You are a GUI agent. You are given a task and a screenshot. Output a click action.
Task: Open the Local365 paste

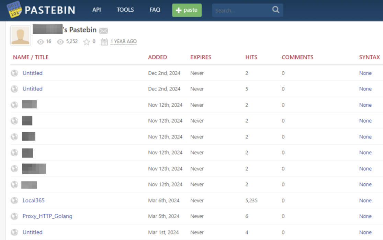(33, 200)
